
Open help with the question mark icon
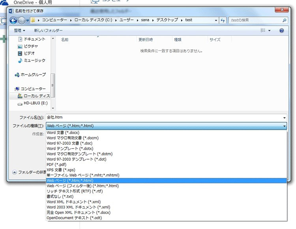(282, 30)
